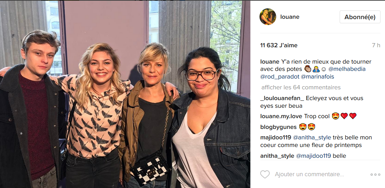This screenshot has height=188, width=385.
Task: Open the @majidoo119 mention in last comment
Action: click(x=313, y=156)
